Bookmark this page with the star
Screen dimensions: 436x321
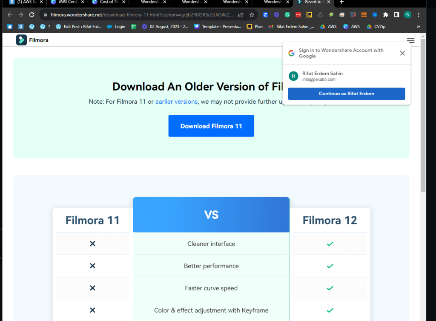[x=252, y=15]
